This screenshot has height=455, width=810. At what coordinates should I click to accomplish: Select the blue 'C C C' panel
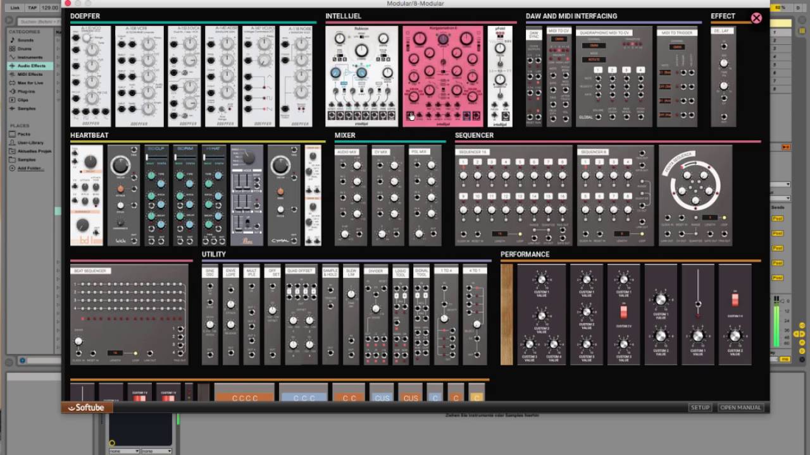(304, 393)
